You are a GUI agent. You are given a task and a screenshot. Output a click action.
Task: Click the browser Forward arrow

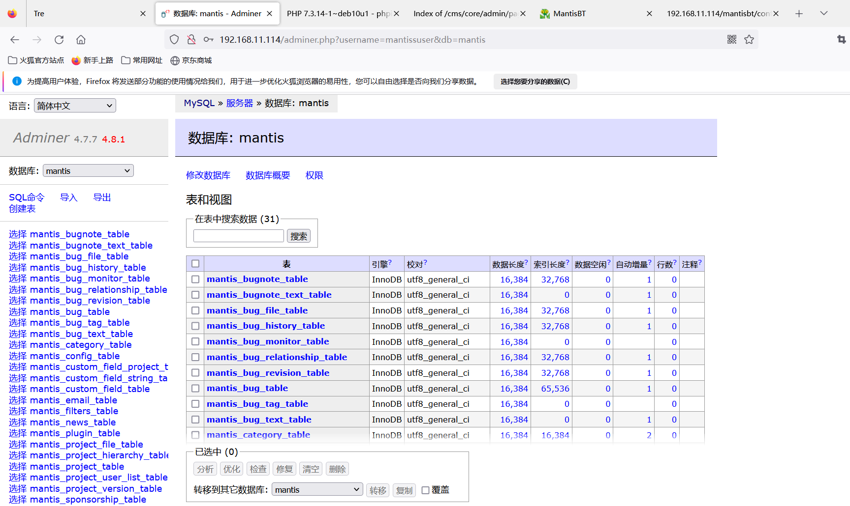point(37,40)
